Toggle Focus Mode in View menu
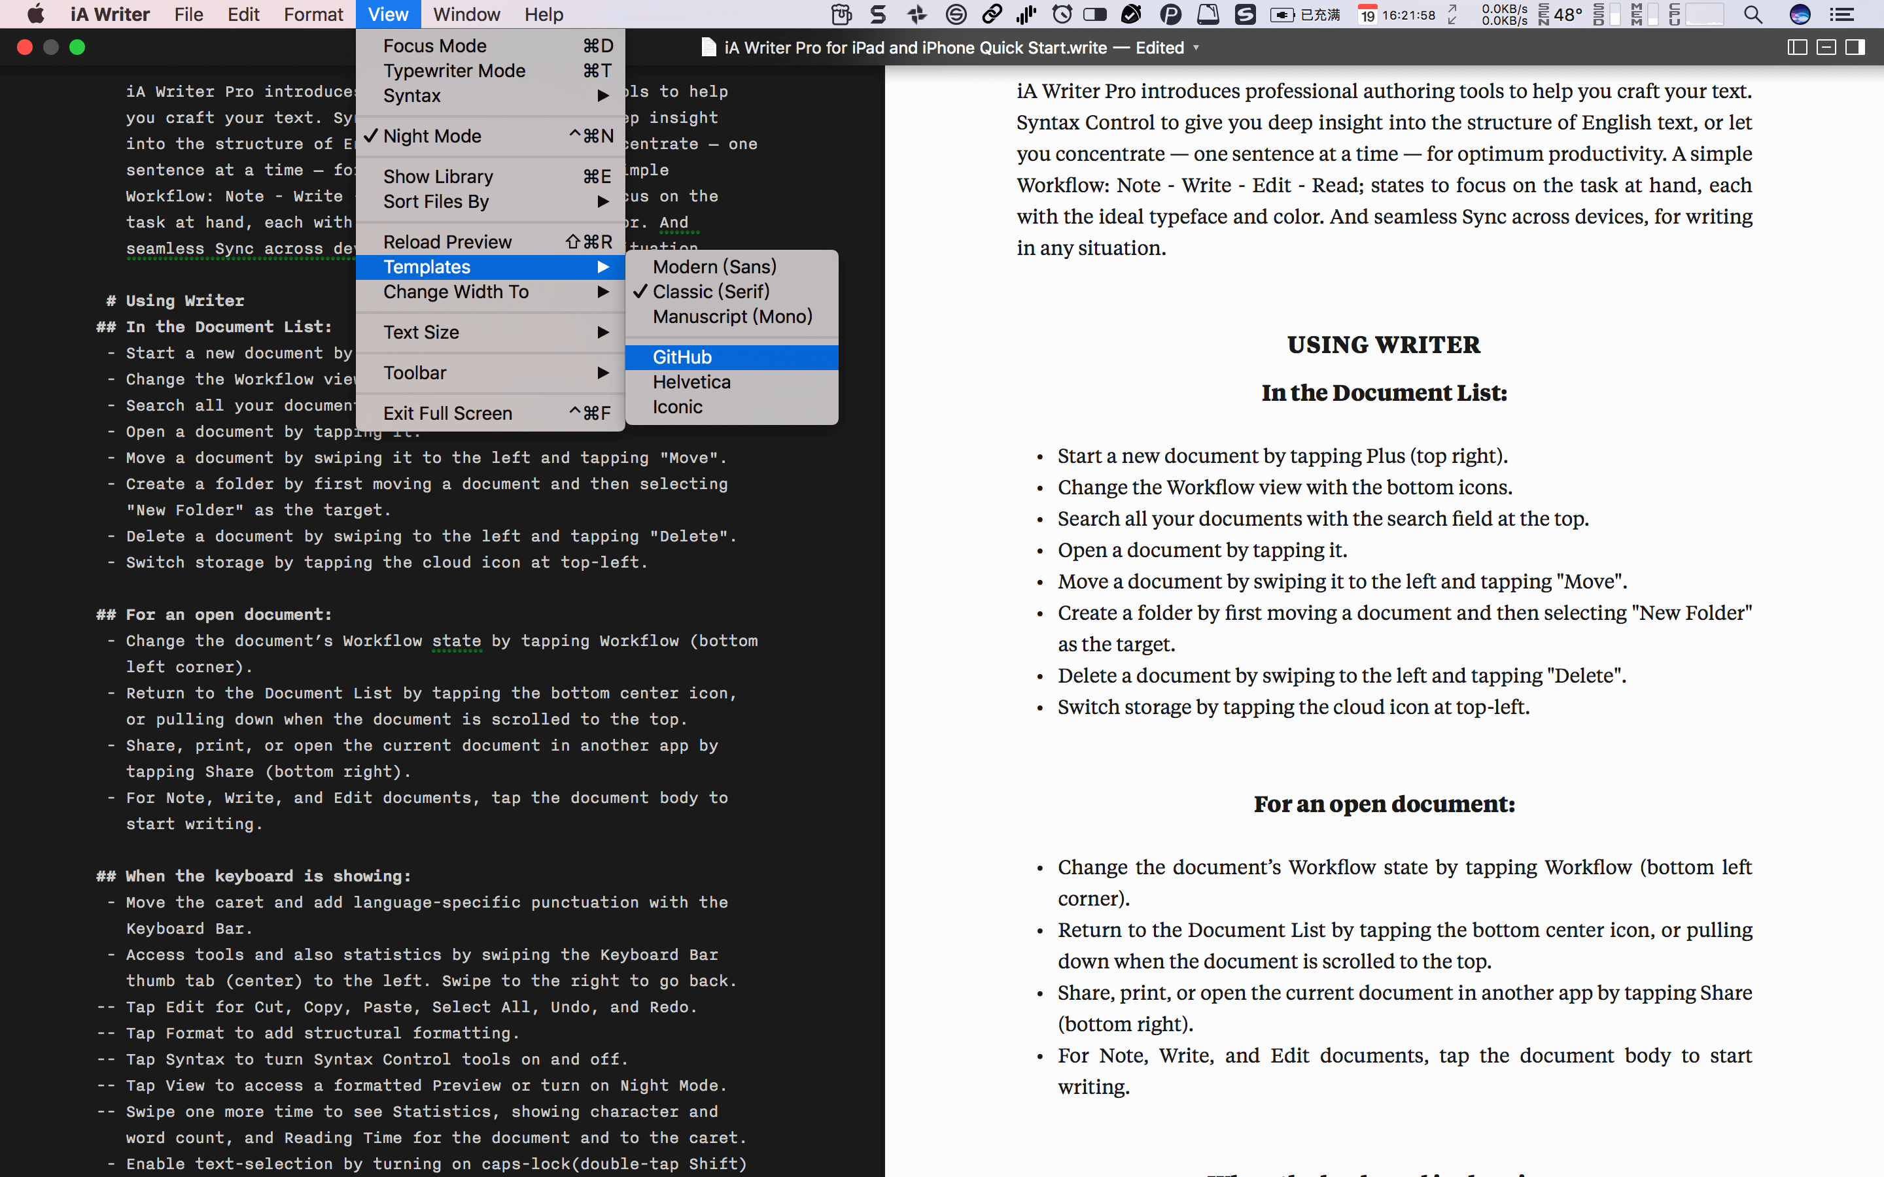1884x1177 pixels. click(x=491, y=46)
